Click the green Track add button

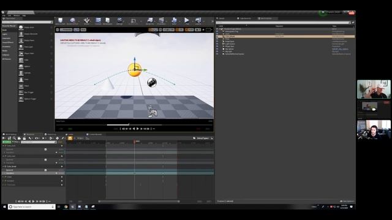7,142
